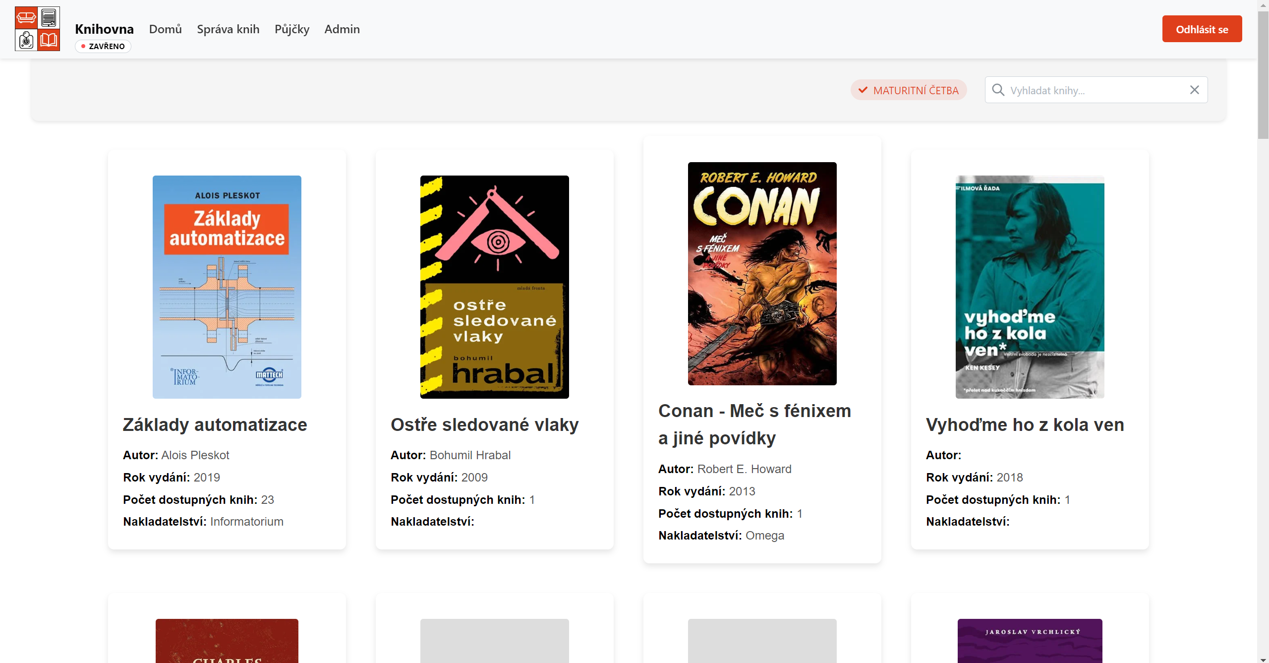Click the Odhlásit se button
Viewport: 1269px width, 663px height.
tap(1202, 29)
